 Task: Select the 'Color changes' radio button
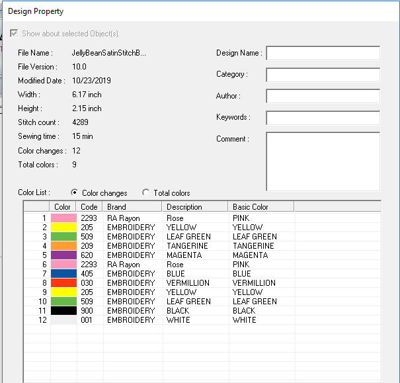click(x=74, y=193)
